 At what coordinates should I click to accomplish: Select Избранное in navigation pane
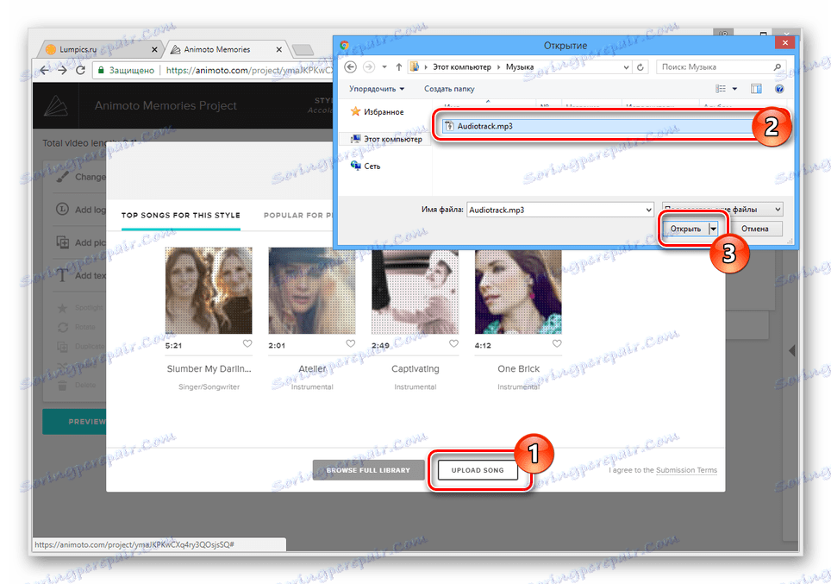(378, 112)
